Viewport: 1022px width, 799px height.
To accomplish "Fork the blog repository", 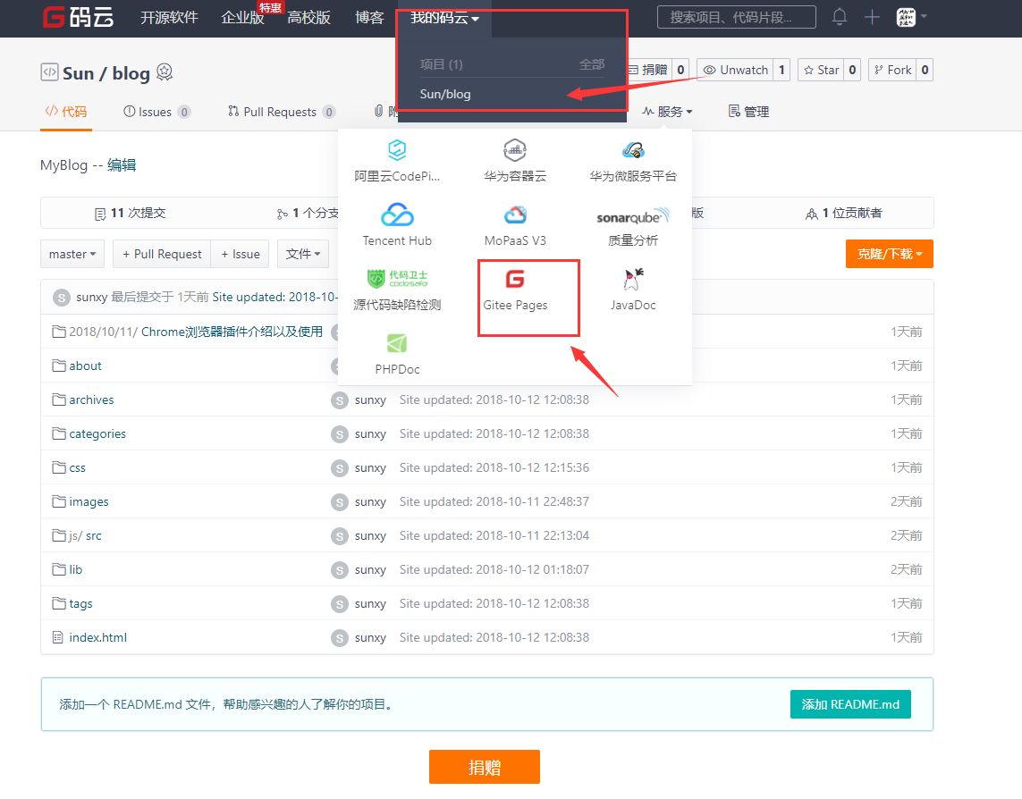I will (x=892, y=70).
